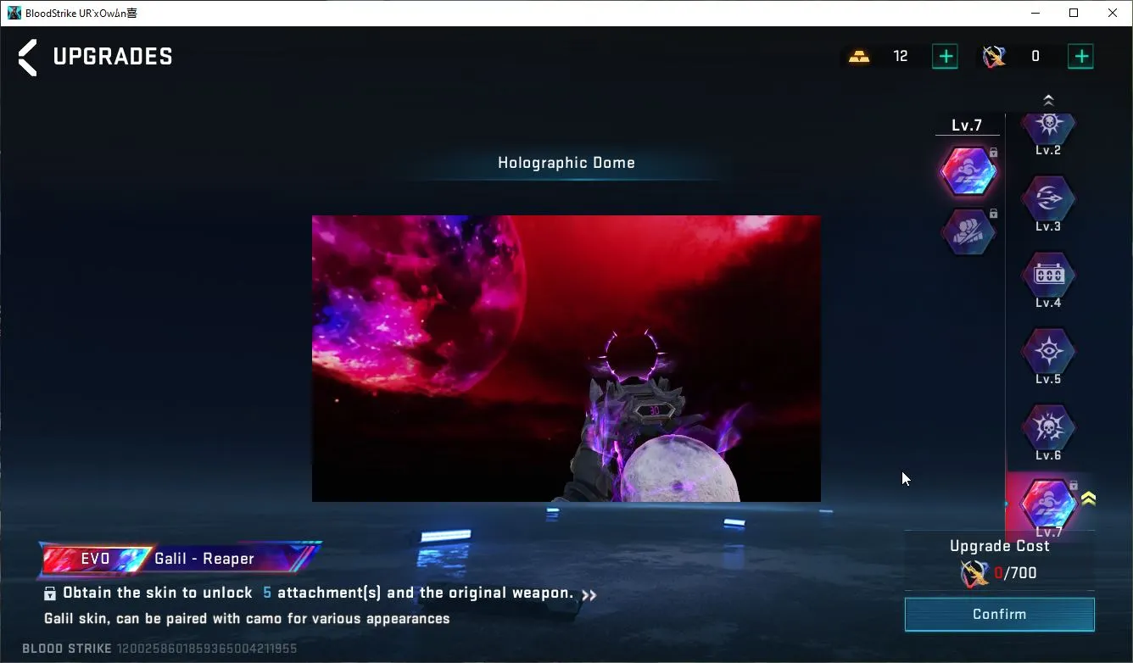The width and height of the screenshot is (1133, 663).
Task: Select the highlighted Lv.7 upgrade icon
Action: [x=1048, y=504]
